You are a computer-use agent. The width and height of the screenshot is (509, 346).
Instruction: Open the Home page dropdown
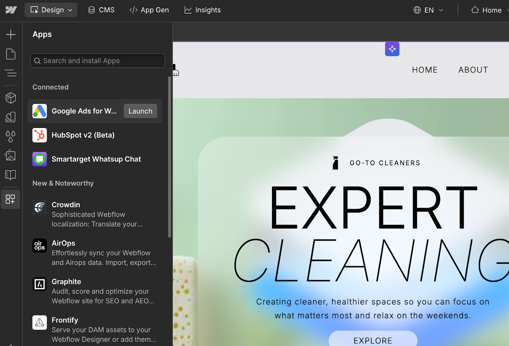(489, 10)
